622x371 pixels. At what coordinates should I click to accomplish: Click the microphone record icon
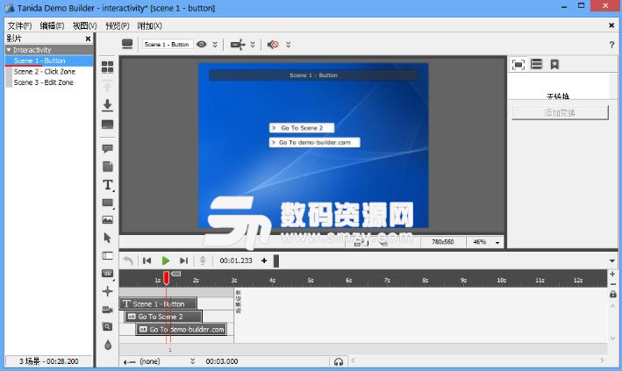point(203,260)
